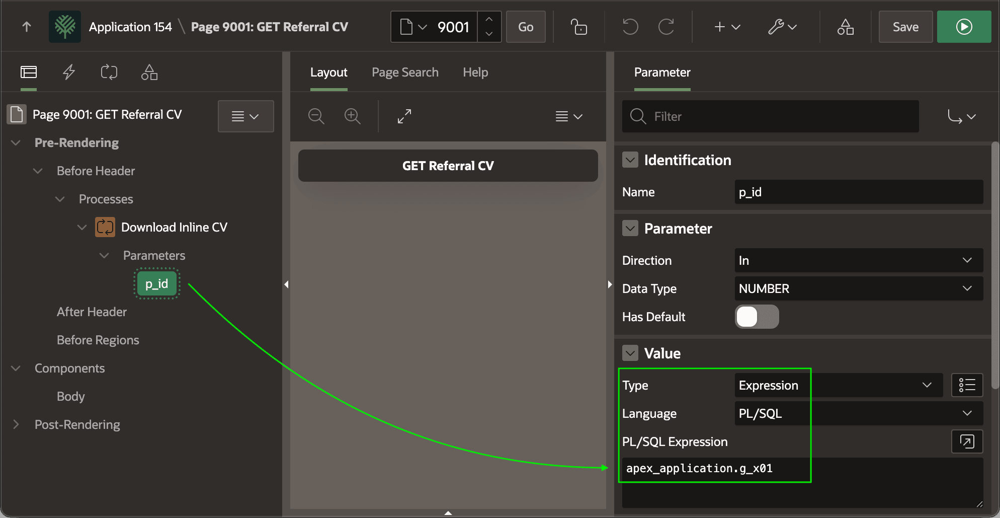Collapse the Components node
This screenshot has width=1000, height=518.
pos(16,368)
